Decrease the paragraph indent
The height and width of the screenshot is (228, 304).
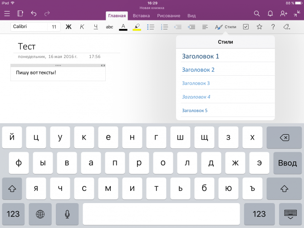tap(178, 27)
